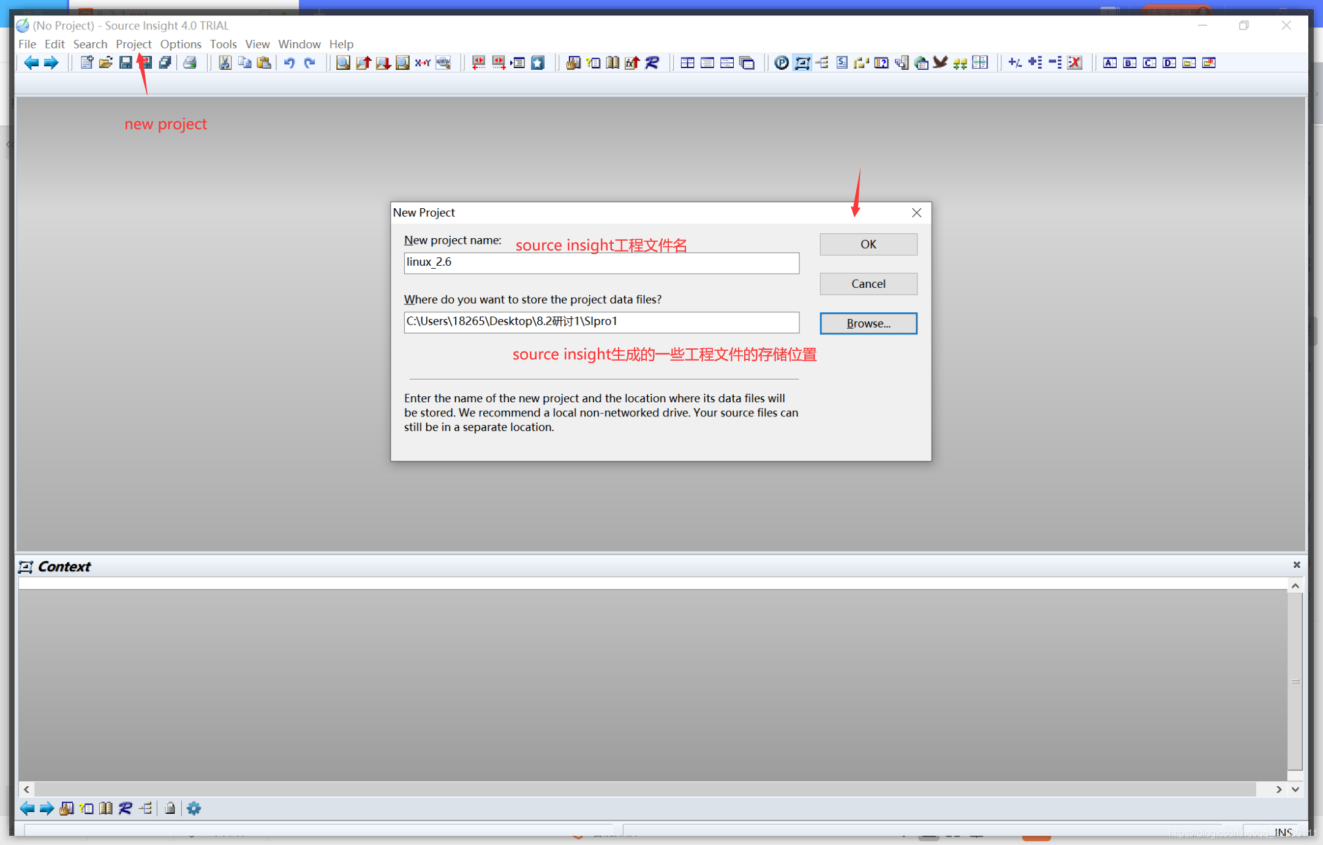Toggle the Context Window toolbar button
Viewport: 1323px width, 845px height.
coord(802,62)
